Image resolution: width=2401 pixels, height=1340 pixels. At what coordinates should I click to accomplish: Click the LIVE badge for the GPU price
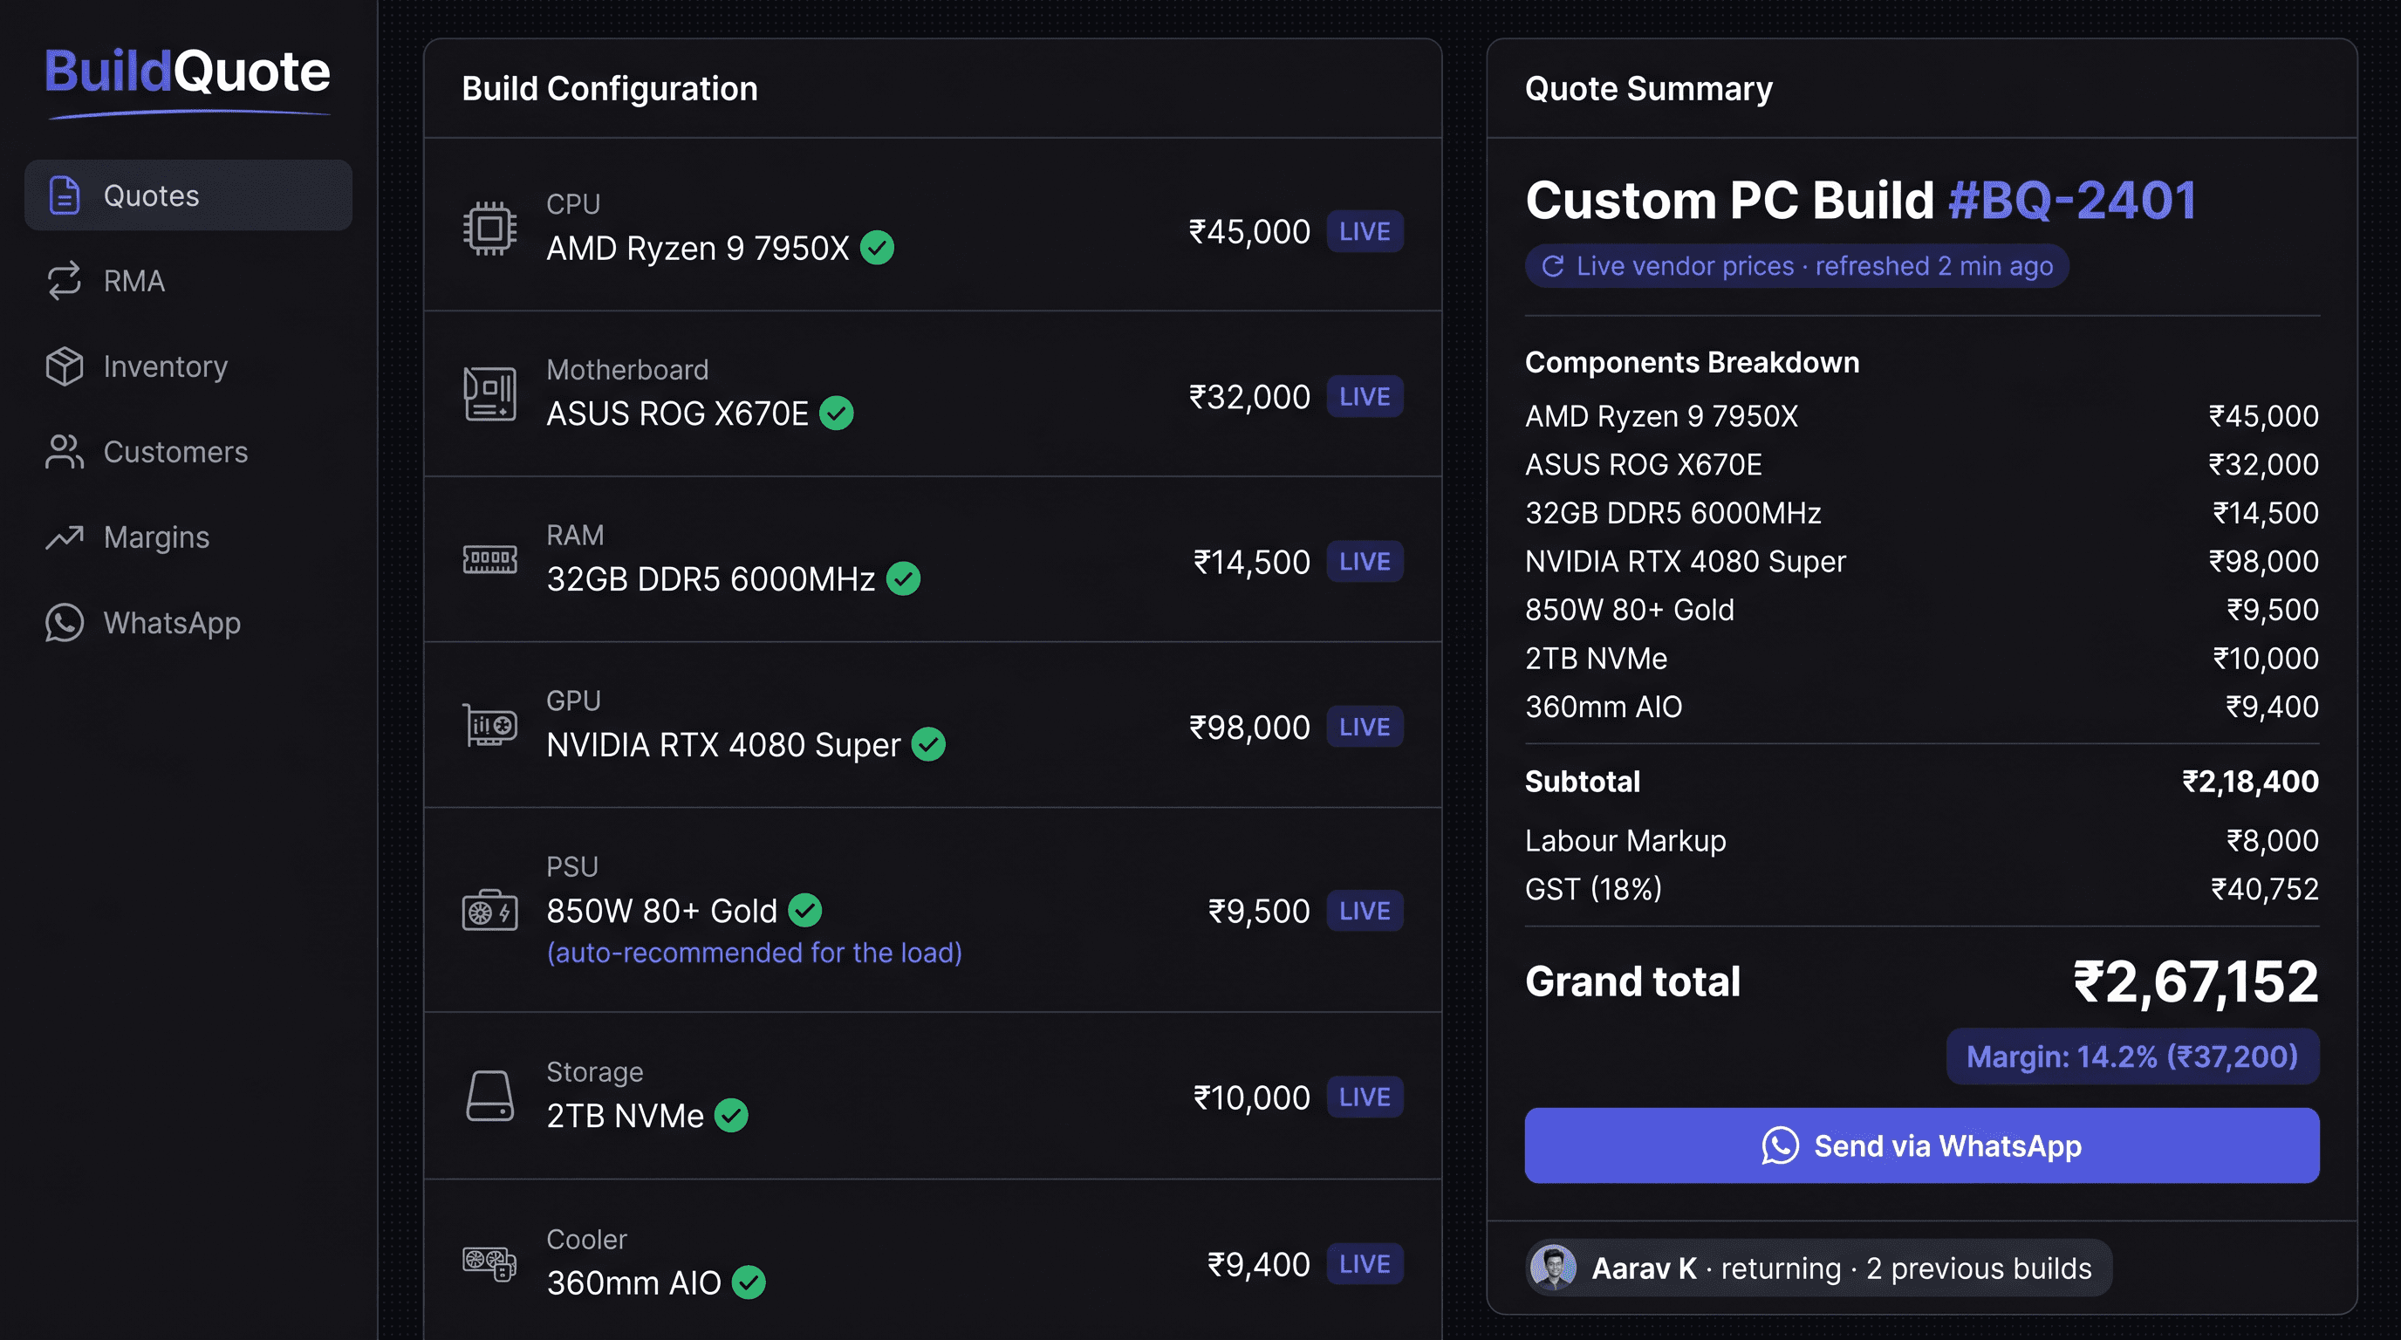1365,727
